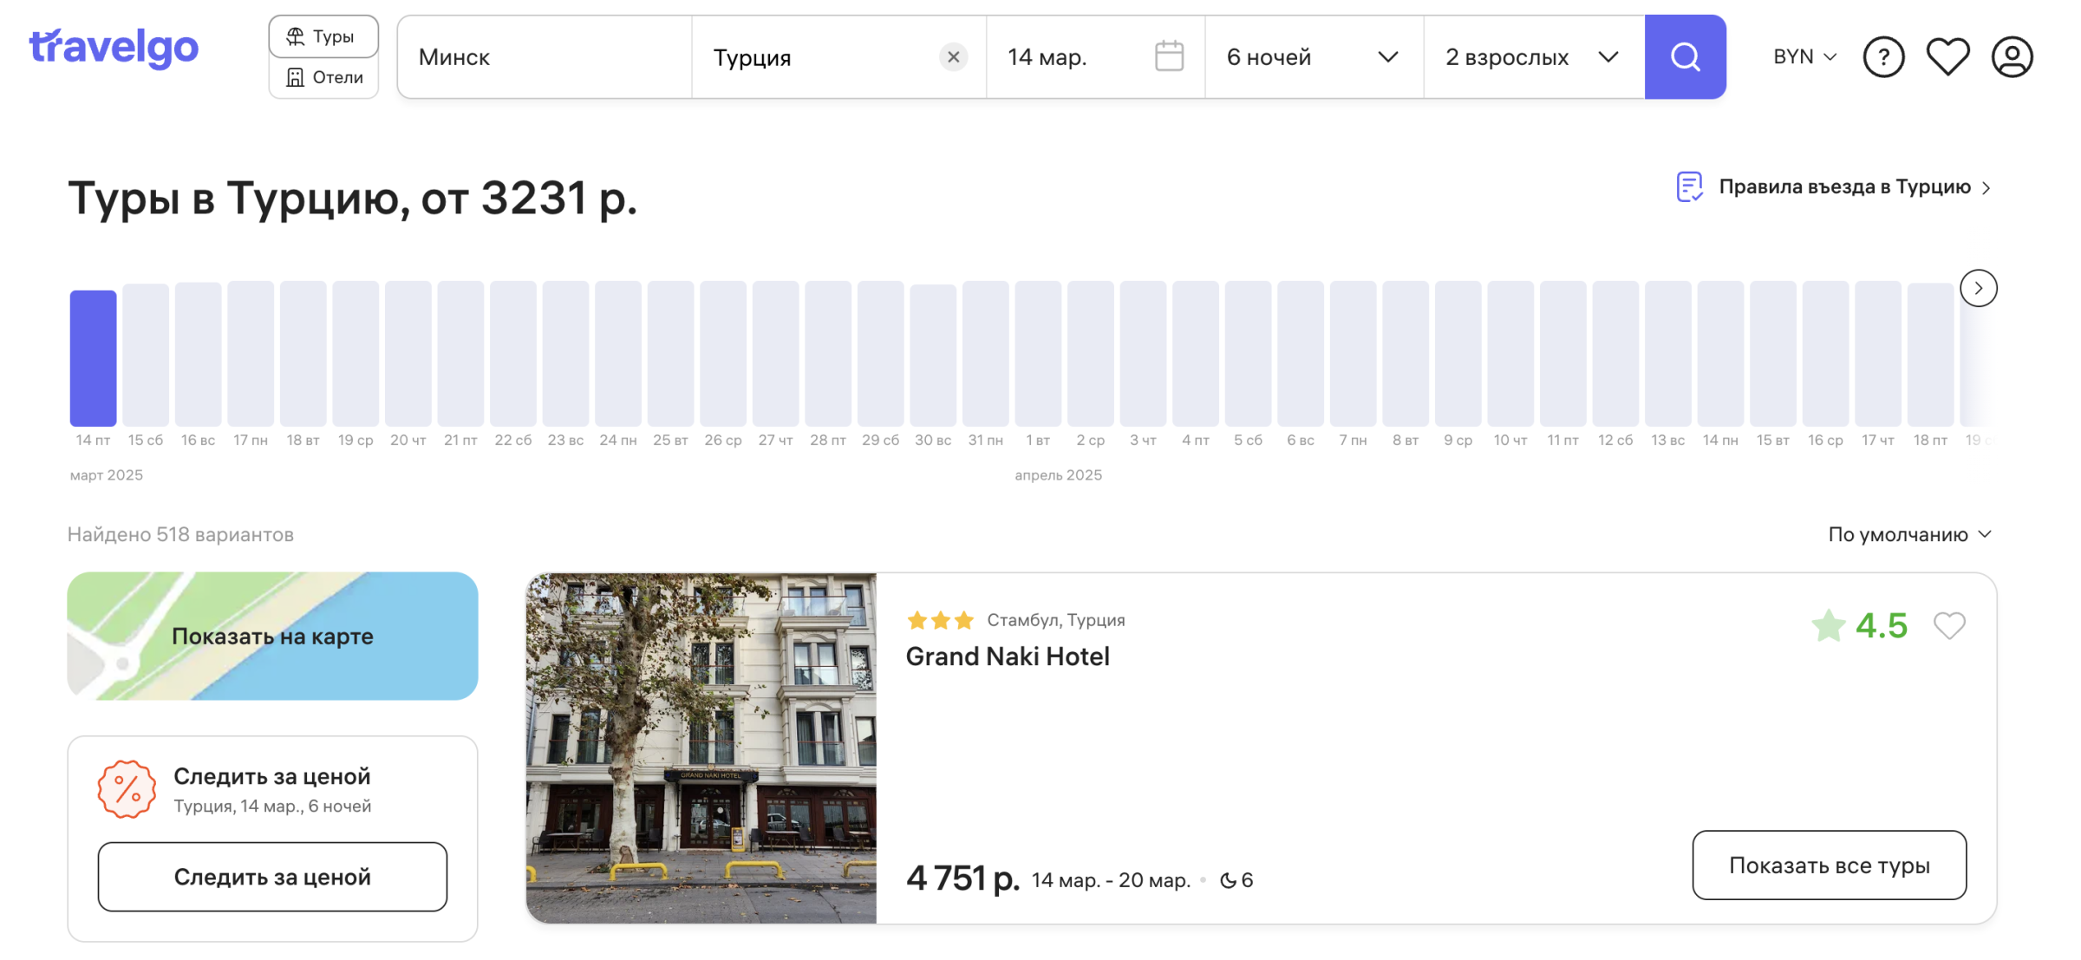Switch to the Туры tab
Screen dimensions: 2081x960
point(323,36)
